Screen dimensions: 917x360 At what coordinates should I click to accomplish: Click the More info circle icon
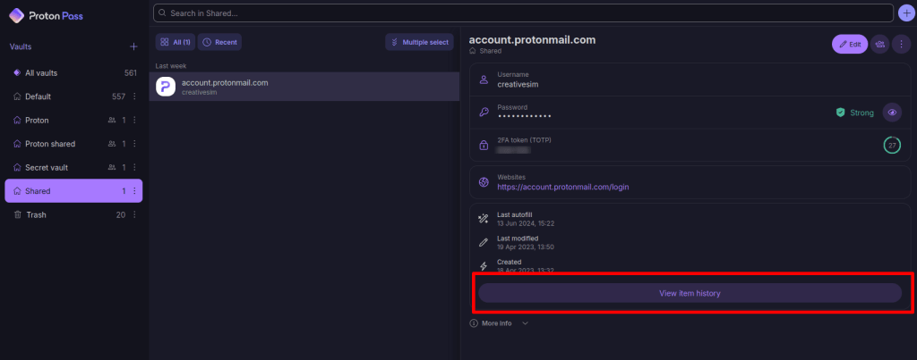(x=474, y=323)
